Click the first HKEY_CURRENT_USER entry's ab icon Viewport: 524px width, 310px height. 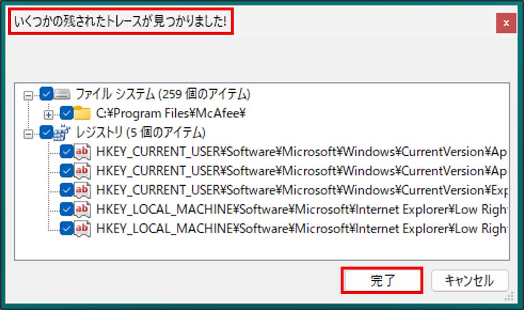coord(83,152)
